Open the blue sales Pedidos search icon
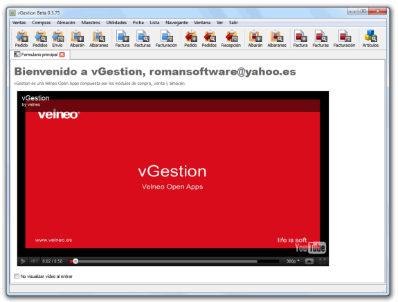Viewport: 398px width, 302px height. pyautogui.click(x=40, y=39)
